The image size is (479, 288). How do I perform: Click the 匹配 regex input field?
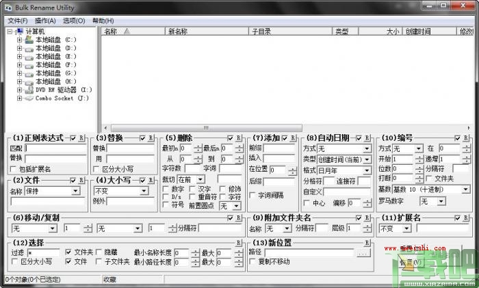(55, 148)
